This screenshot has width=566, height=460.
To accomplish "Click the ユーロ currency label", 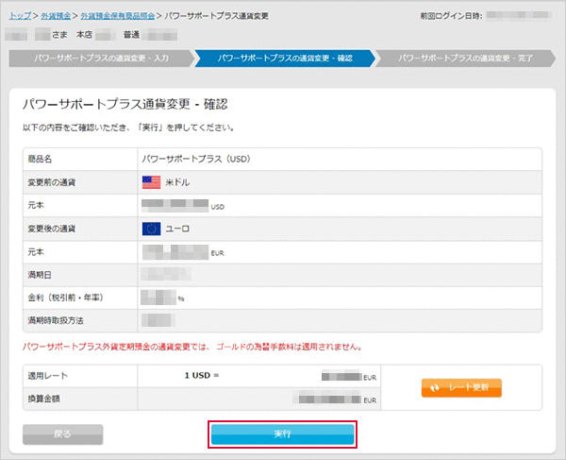I will [178, 228].
